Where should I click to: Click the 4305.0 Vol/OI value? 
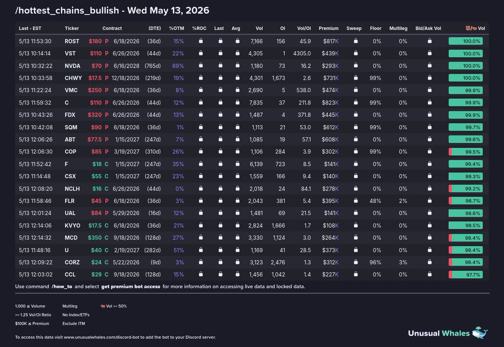point(302,53)
